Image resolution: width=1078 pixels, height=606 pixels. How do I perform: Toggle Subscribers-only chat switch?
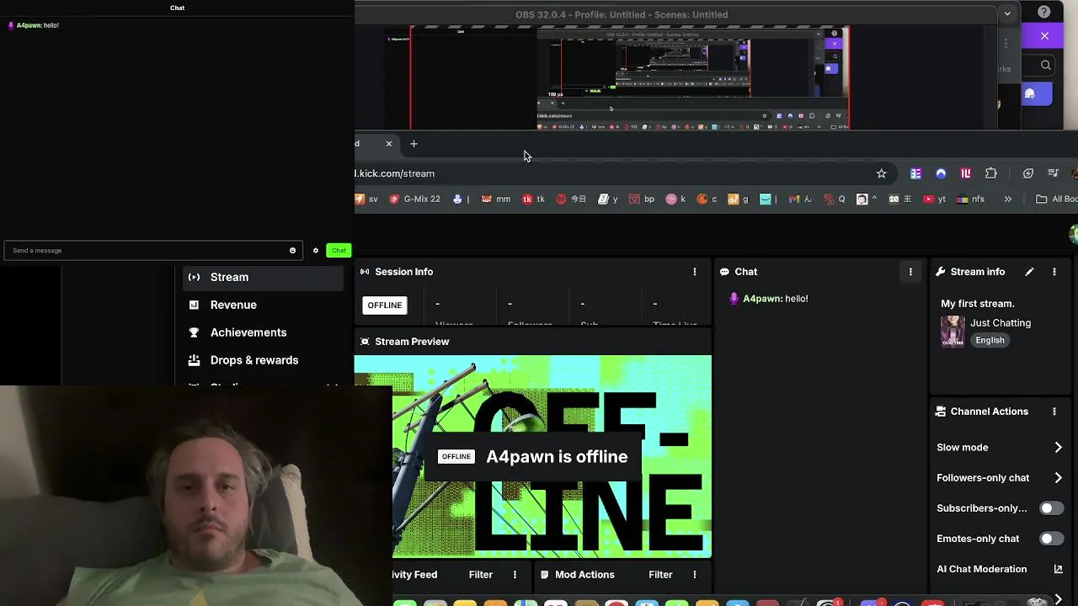pos(1051,508)
